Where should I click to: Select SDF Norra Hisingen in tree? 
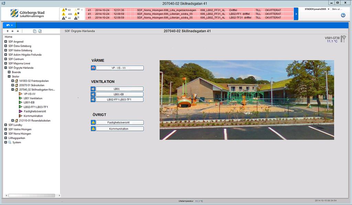(20, 134)
